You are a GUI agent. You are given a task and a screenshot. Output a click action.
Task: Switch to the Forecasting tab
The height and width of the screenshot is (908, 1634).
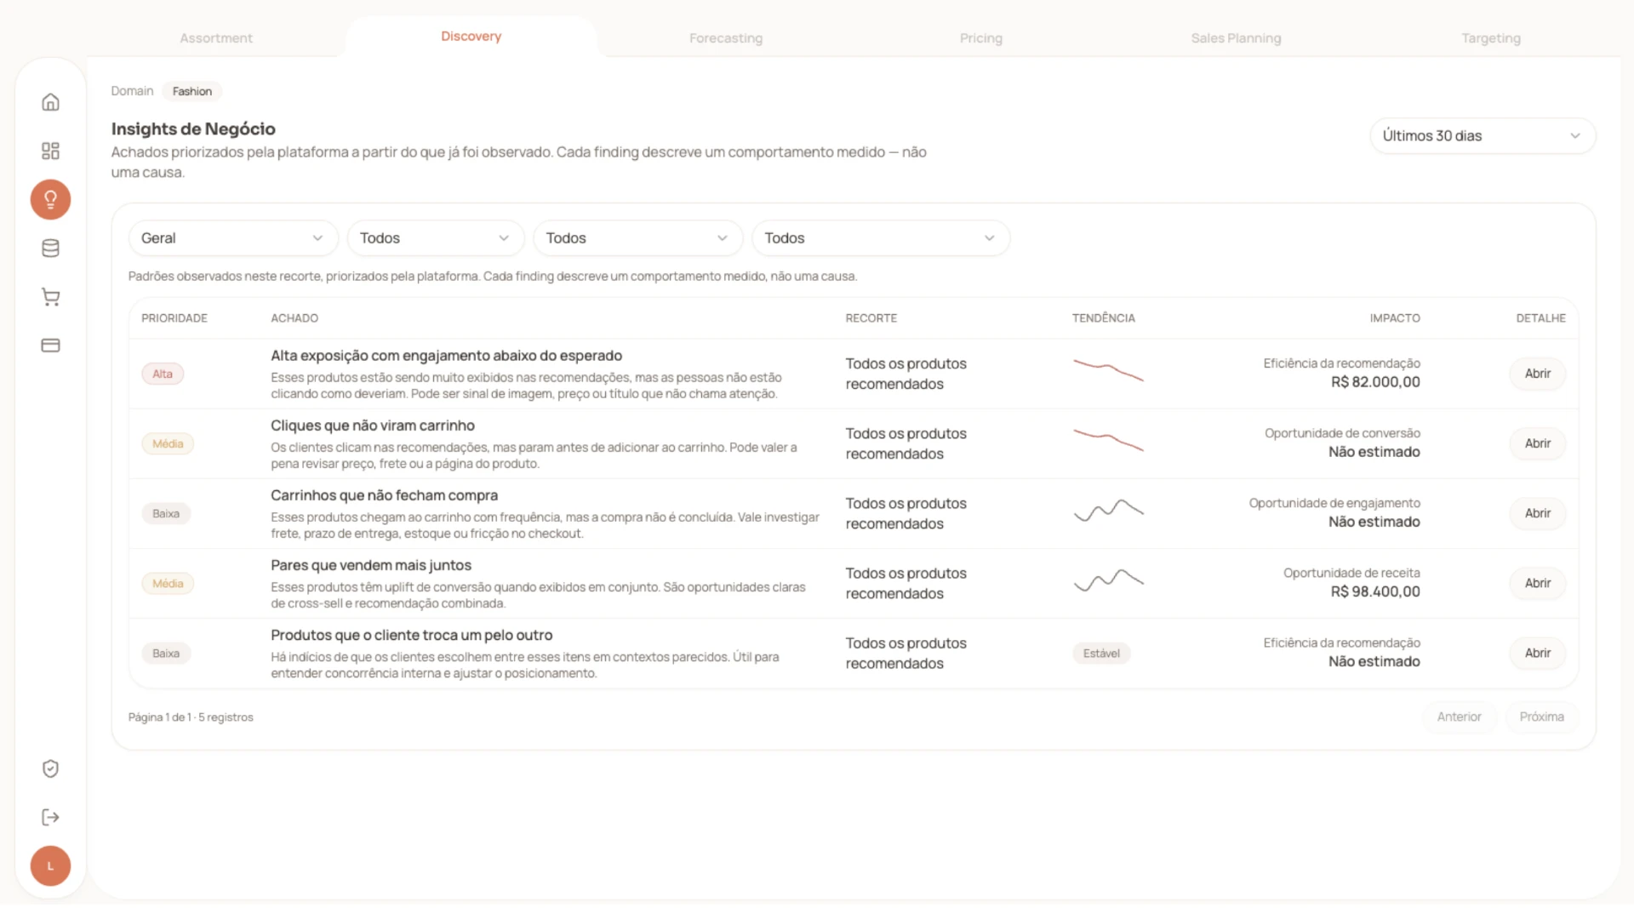click(x=726, y=38)
